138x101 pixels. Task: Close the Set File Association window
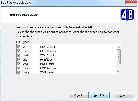(x=131, y=2)
